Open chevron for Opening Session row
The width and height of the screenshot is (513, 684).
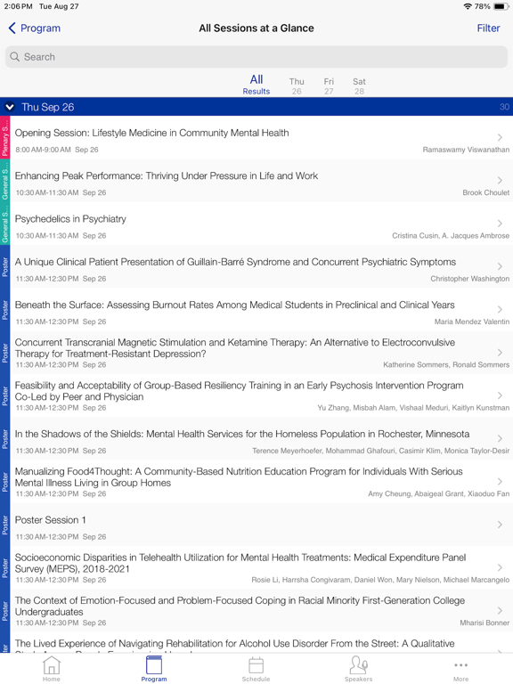click(500, 137)
